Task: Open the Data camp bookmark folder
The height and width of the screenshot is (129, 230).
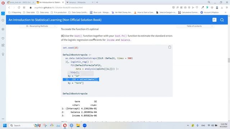Action: pos(43,13)
